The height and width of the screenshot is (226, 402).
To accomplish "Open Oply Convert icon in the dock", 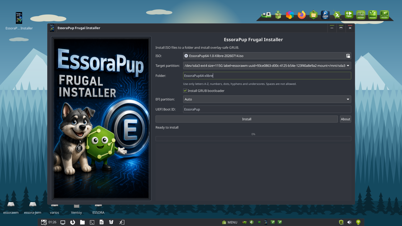I will tap(373, 15).
